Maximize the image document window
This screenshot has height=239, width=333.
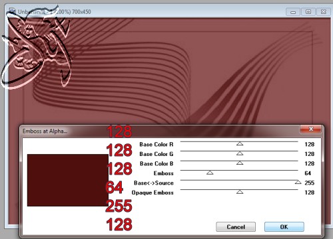[x=308, y=12]
